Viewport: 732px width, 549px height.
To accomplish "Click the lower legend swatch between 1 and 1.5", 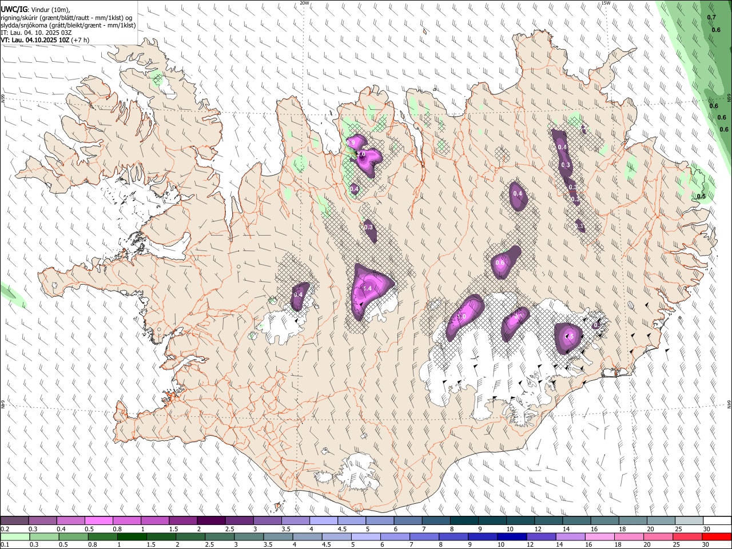I will click(132, 537).
